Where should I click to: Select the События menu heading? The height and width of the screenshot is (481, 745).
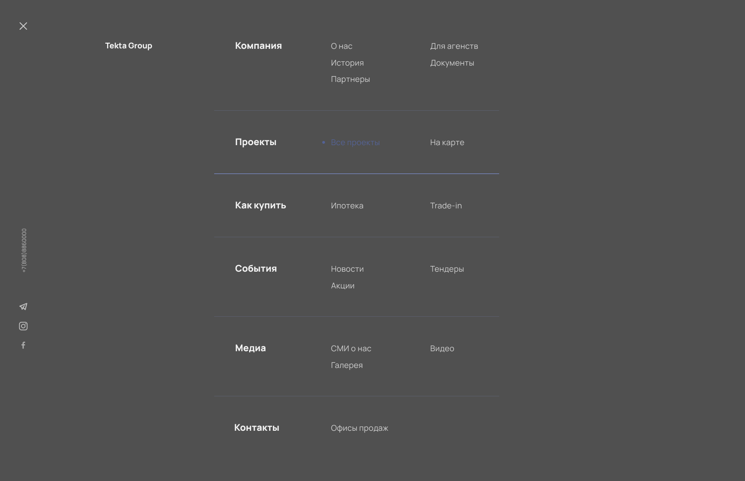pyautogui.click(x=256, y=268)
